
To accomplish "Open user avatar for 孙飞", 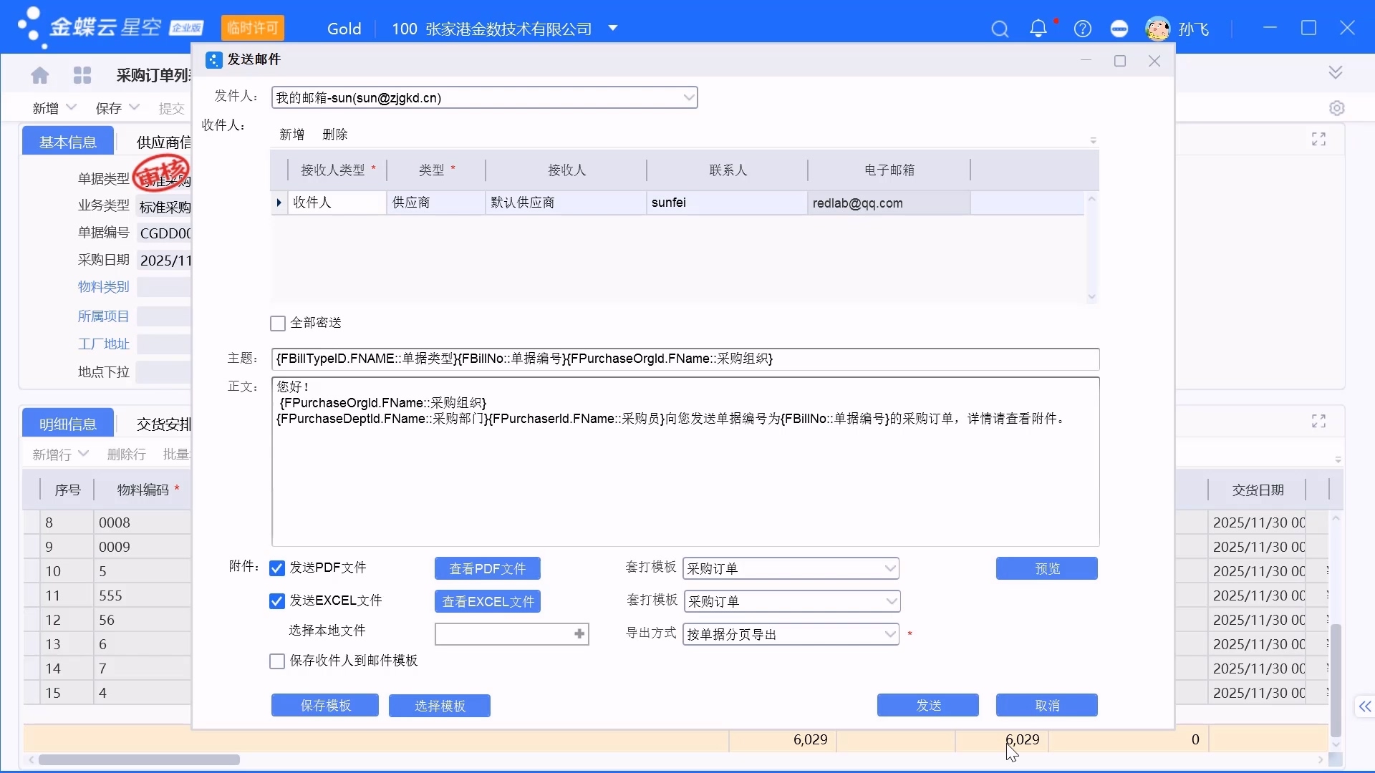I will tap(1157, 29).
